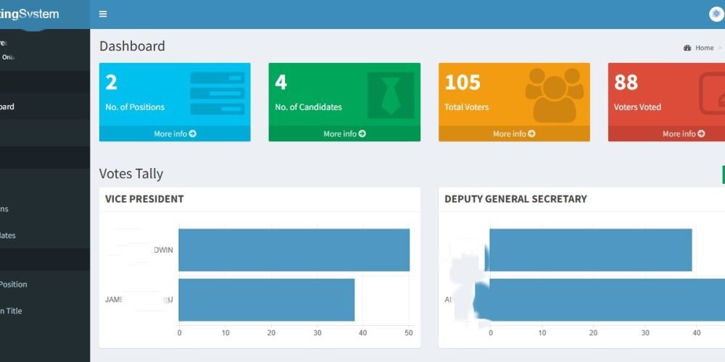Click the top bar in Vice President chart
Image resolution: width=725 pixels, height=362 pixels.
(294, 250)
